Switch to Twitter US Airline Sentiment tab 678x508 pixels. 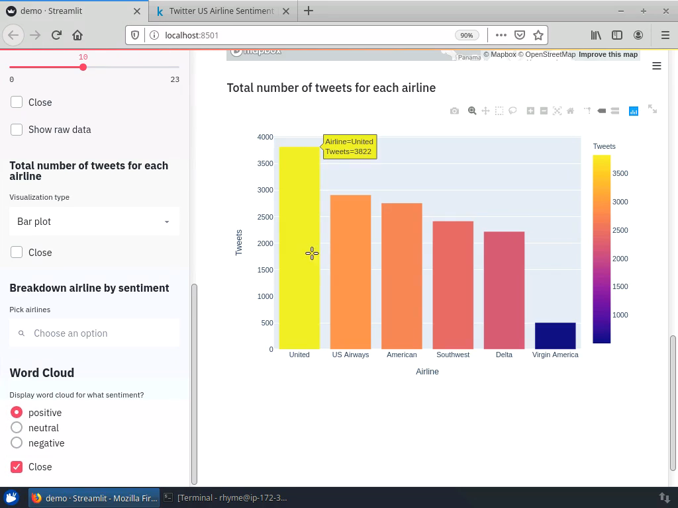pyautogui.click(x=221, y=11)
